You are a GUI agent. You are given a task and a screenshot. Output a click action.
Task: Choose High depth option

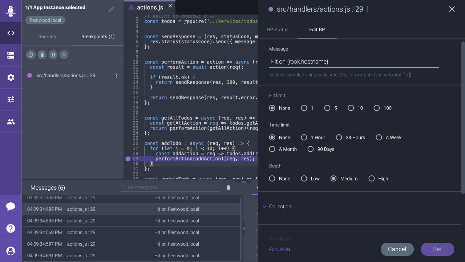pos(371,179)
